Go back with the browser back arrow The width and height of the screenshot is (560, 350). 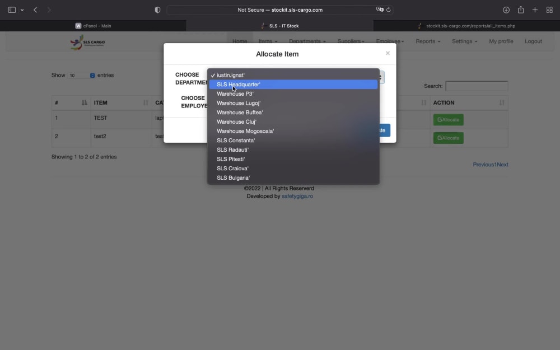(35, 10)
